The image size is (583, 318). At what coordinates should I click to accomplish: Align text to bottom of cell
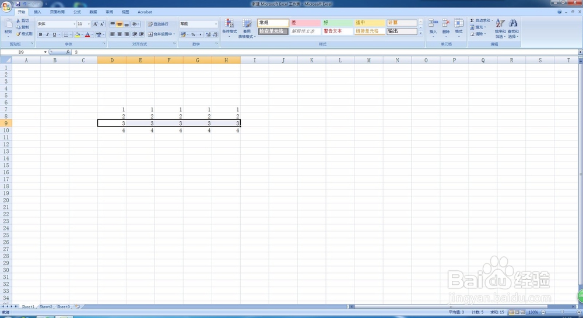127,24
